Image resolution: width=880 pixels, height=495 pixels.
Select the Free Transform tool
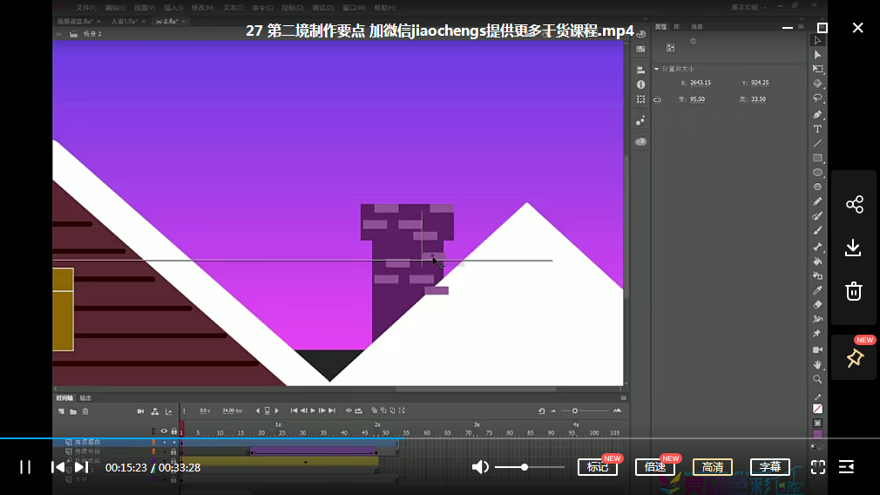(818, 69)
